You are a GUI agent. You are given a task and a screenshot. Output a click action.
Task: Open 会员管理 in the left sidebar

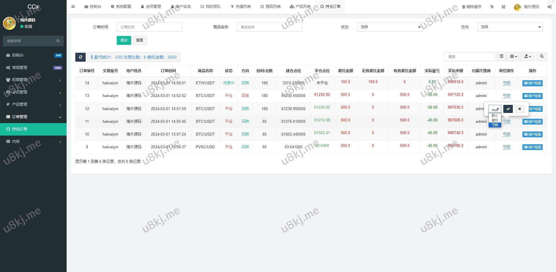[x=20, y=92]
